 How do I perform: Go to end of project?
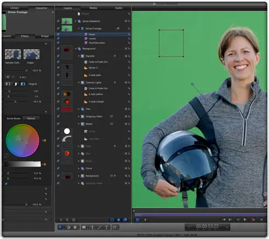click(x=230, y=220)
